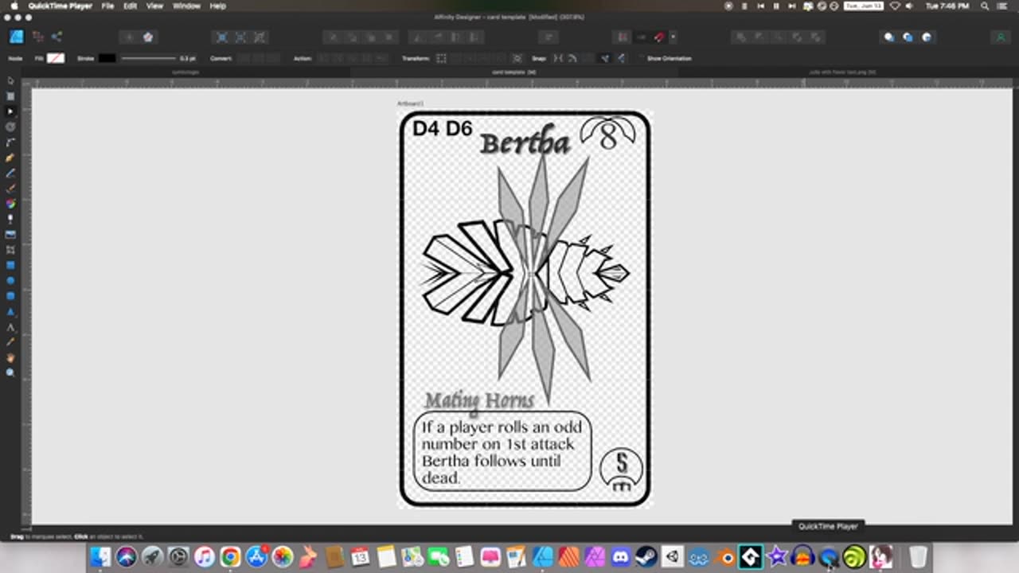This screenshot has width=1019, height=573.
Task: Select the Artistic Text tool
Action: [x=10, y=327]
